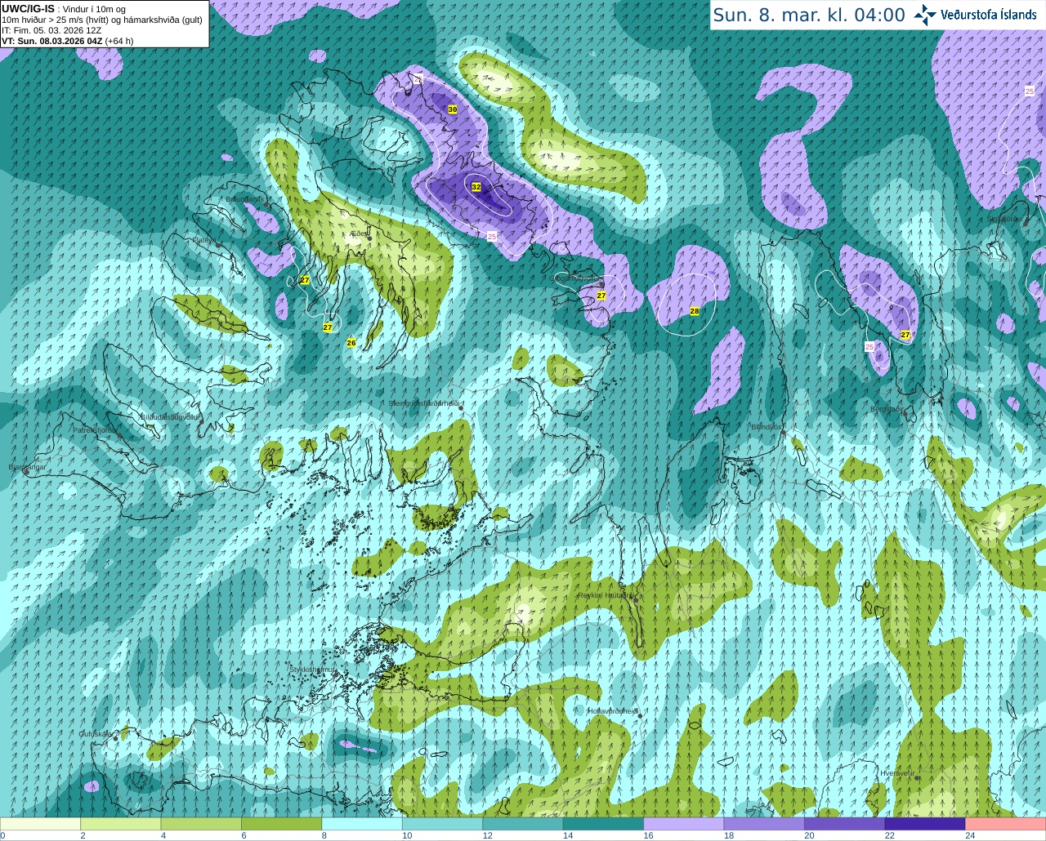This screenshot has height=841, width=1046.
Task: Click the Patreksfjörður place label
Action: (x=96, y=429)
